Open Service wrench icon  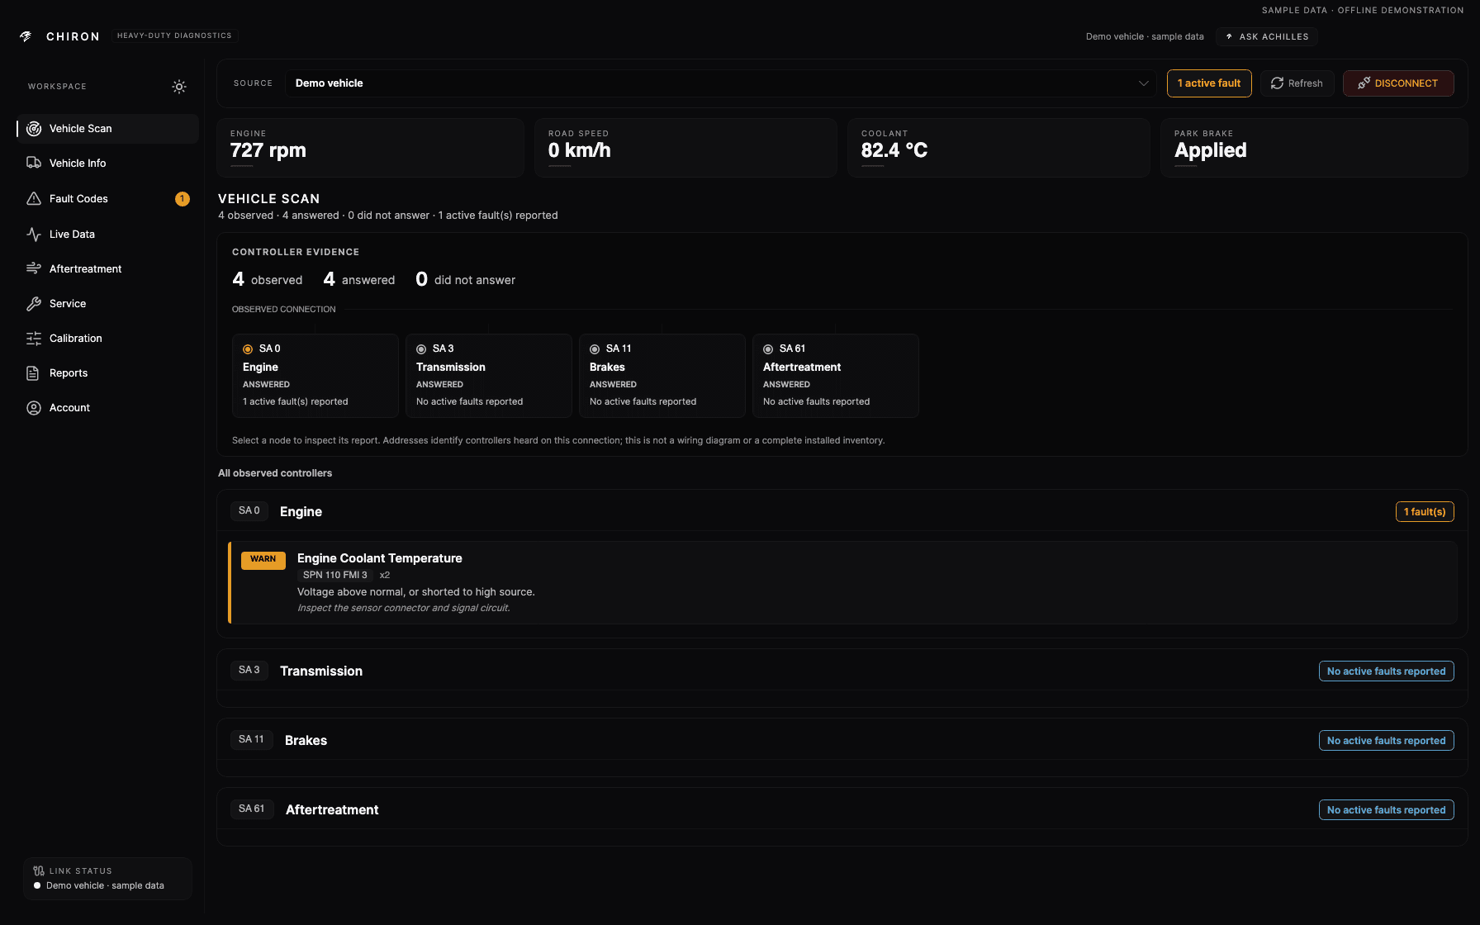pos(34,304)
